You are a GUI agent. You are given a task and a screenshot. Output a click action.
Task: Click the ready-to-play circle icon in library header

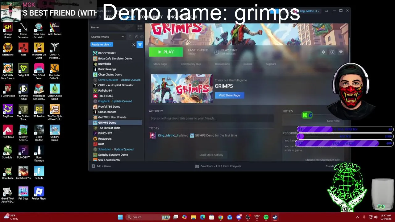(142, 37)
